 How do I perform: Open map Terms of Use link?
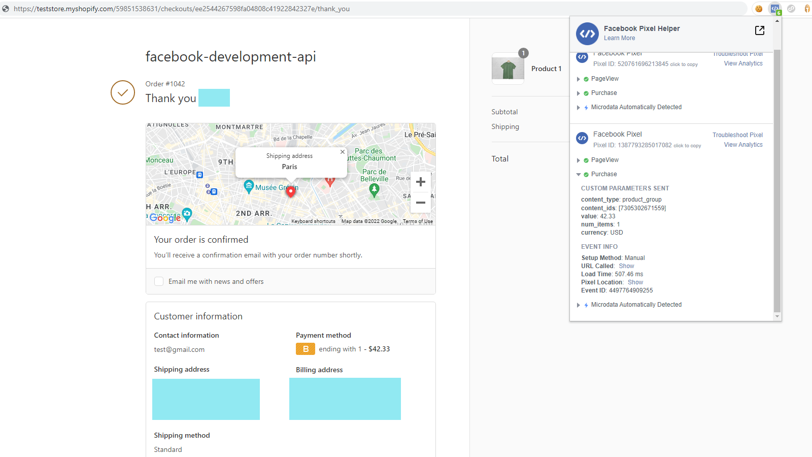click(x=418, y=221)
